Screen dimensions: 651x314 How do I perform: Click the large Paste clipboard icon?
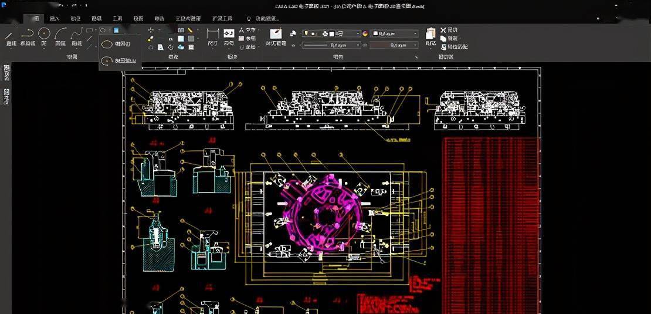430,34
